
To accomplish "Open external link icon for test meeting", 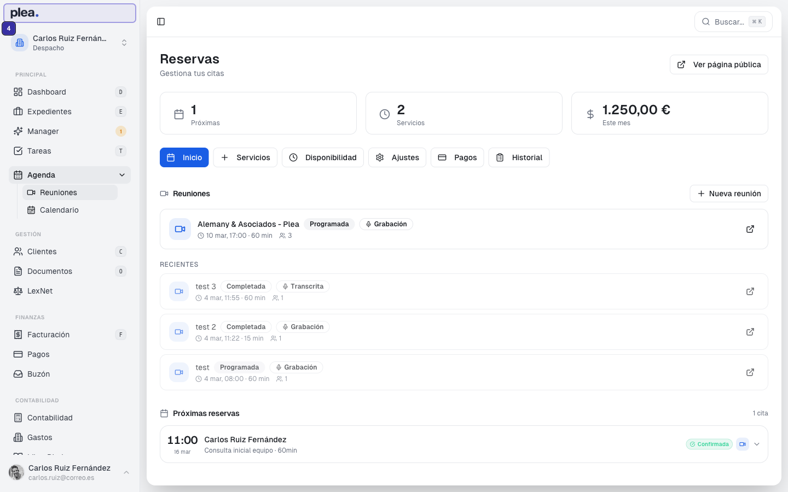I will tap(750, 372).
